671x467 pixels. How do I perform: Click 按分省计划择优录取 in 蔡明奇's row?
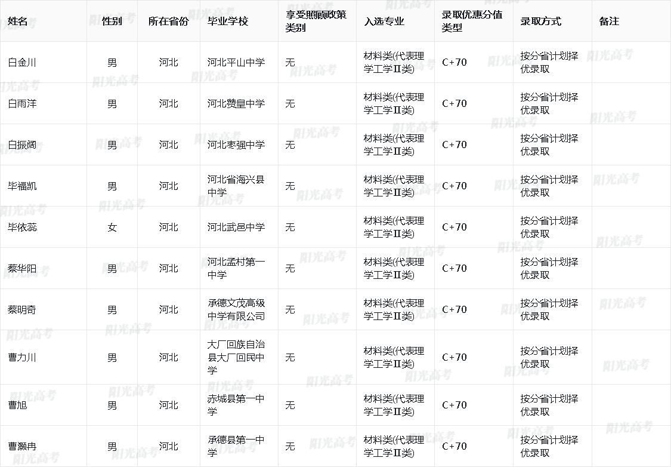(x=549, y=309)
